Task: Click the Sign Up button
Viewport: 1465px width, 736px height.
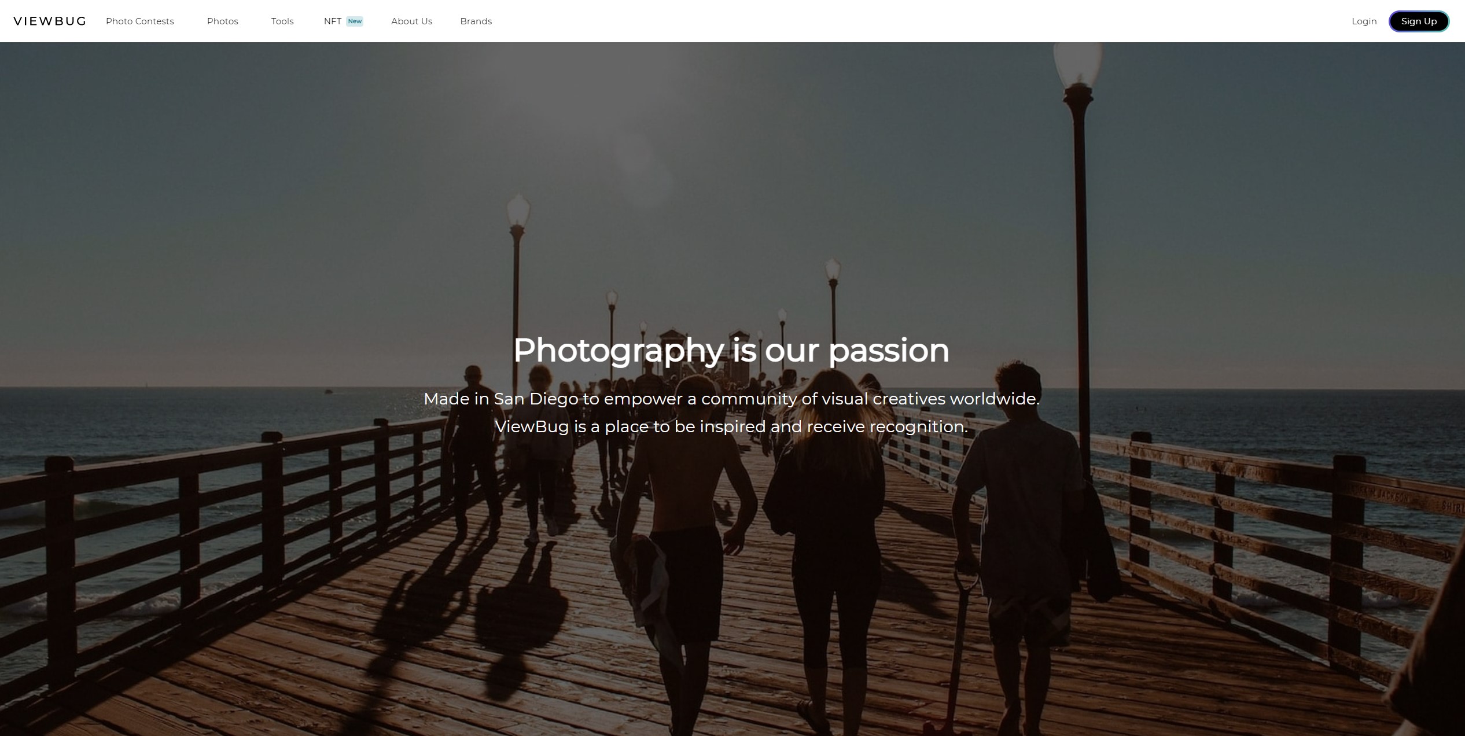Action: (1419, 21)
